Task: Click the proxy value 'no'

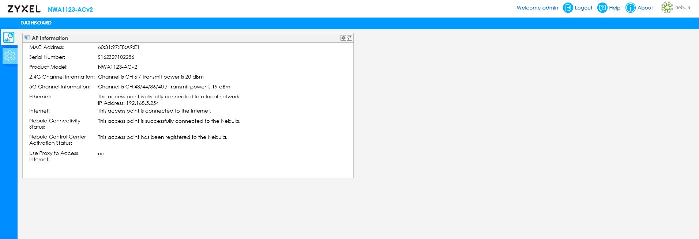Action: (101, 153)
